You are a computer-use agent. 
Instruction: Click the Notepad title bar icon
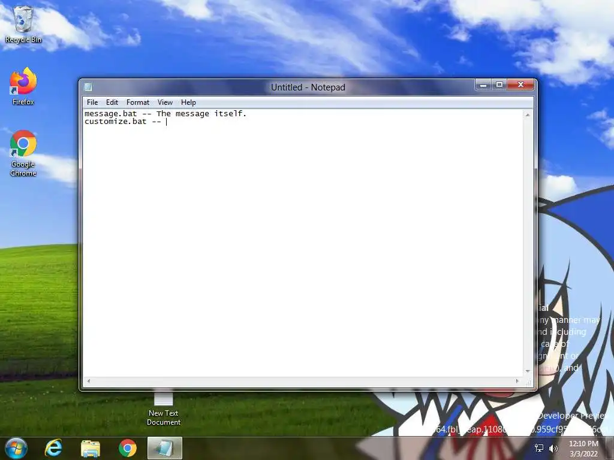(88, 87)
